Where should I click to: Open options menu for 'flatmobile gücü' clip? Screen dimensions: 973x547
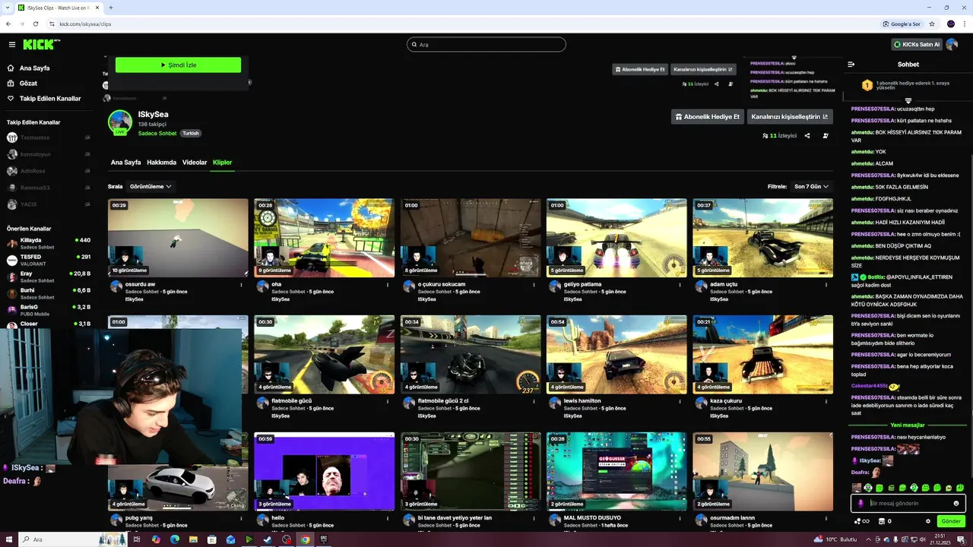click(x=388, y=401)
